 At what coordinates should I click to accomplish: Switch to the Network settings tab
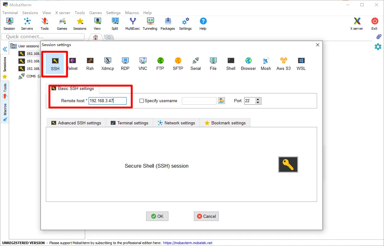pos(176,123)
